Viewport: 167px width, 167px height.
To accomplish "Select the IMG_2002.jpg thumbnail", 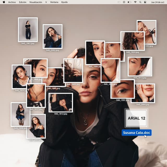I will (x=52, y=36).
